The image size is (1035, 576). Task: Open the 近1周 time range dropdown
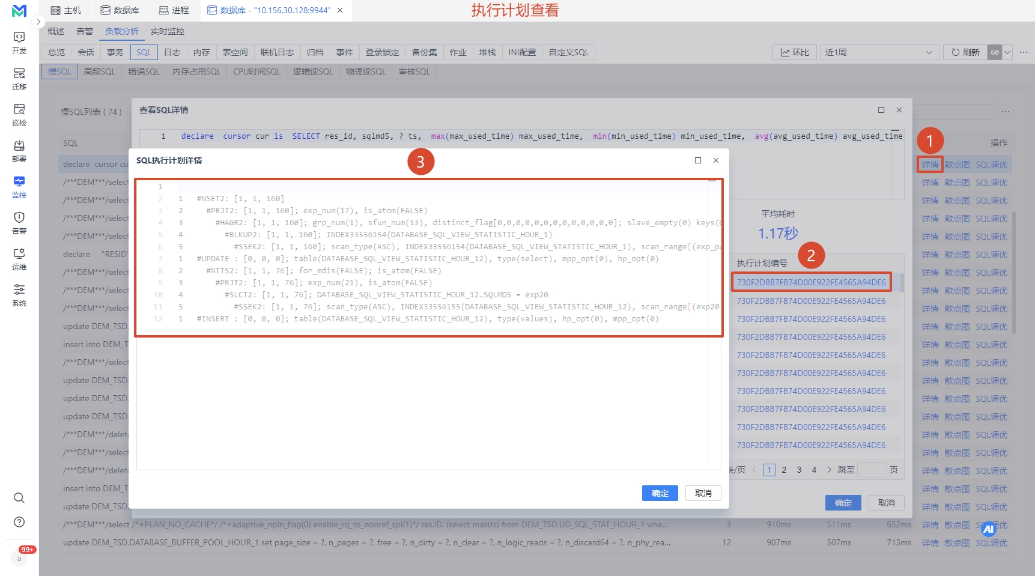coord(879,52)
